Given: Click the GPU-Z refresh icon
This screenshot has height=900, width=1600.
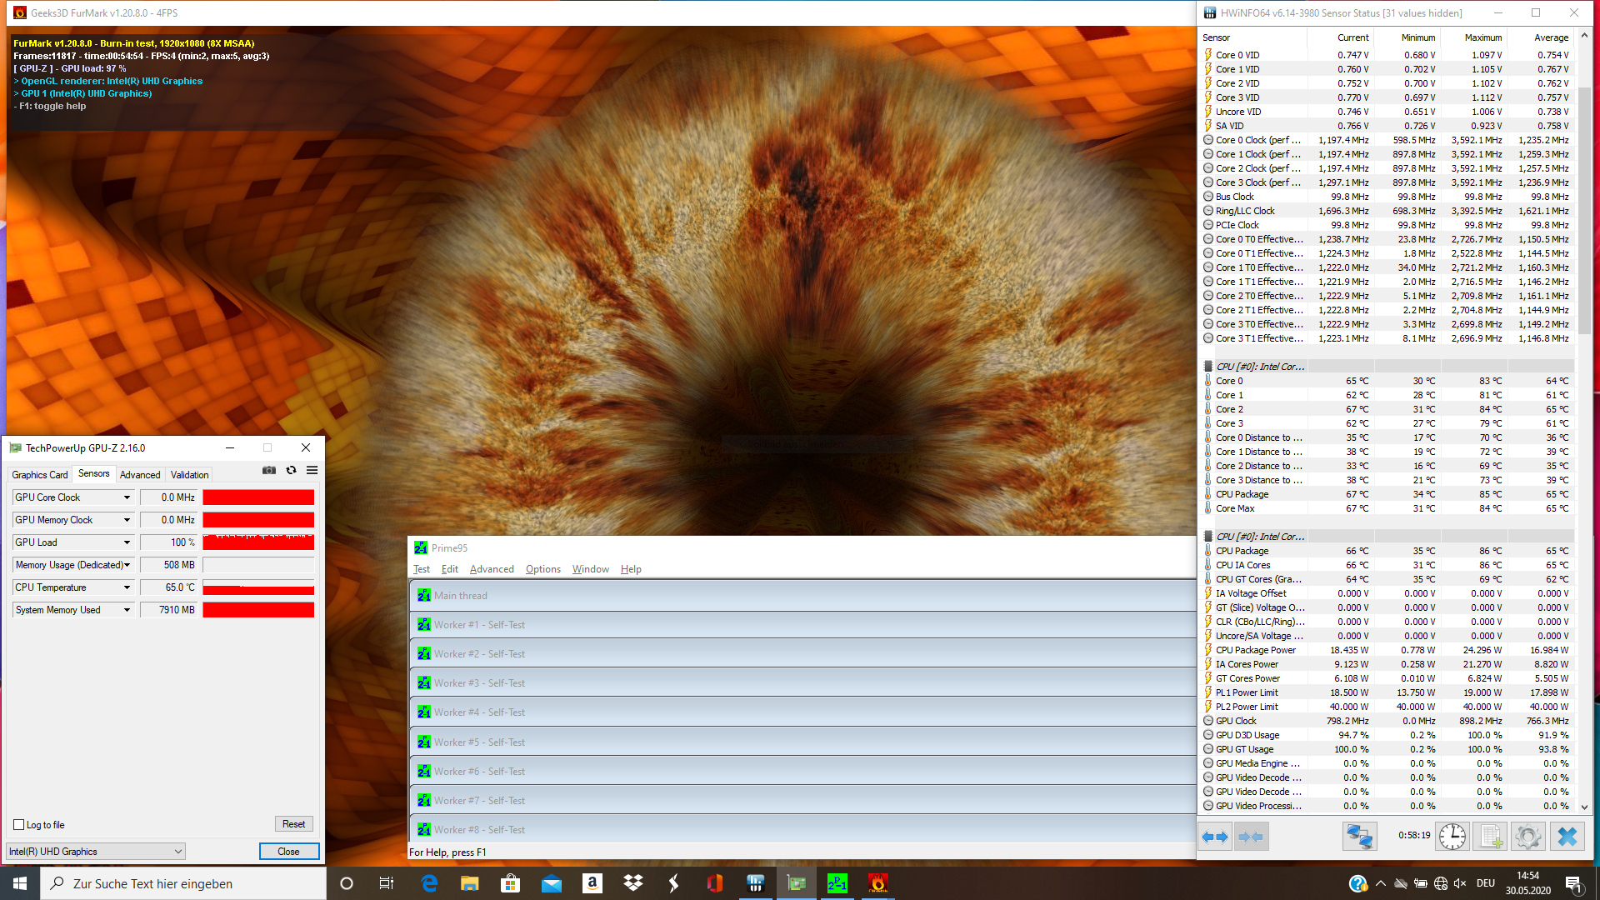Looking at the screenshot, I should (291, 471).
